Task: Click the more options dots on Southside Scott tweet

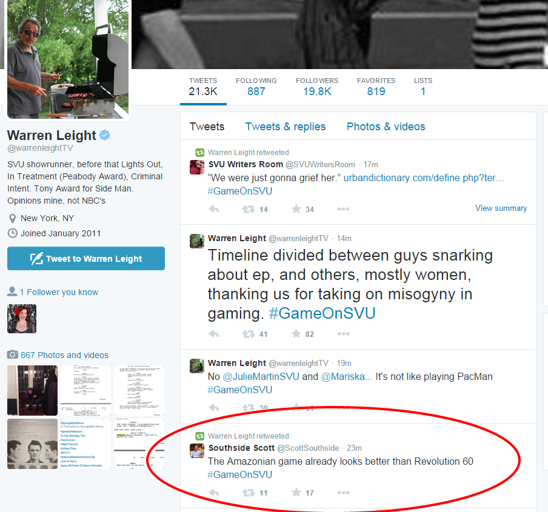Action: (x=343, y=493)
